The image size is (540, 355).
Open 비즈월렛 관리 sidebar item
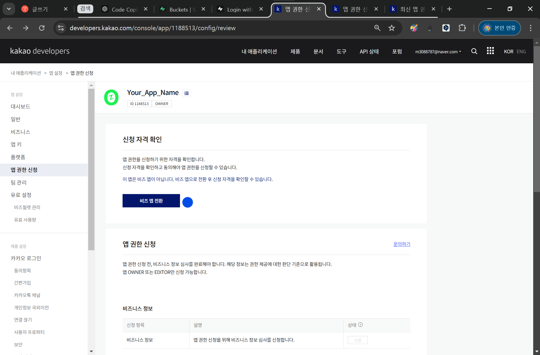(x=27, y=207)
